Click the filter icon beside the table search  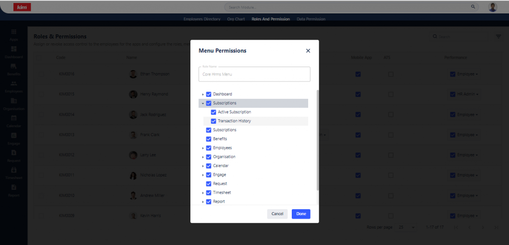(x=499, y=37)
